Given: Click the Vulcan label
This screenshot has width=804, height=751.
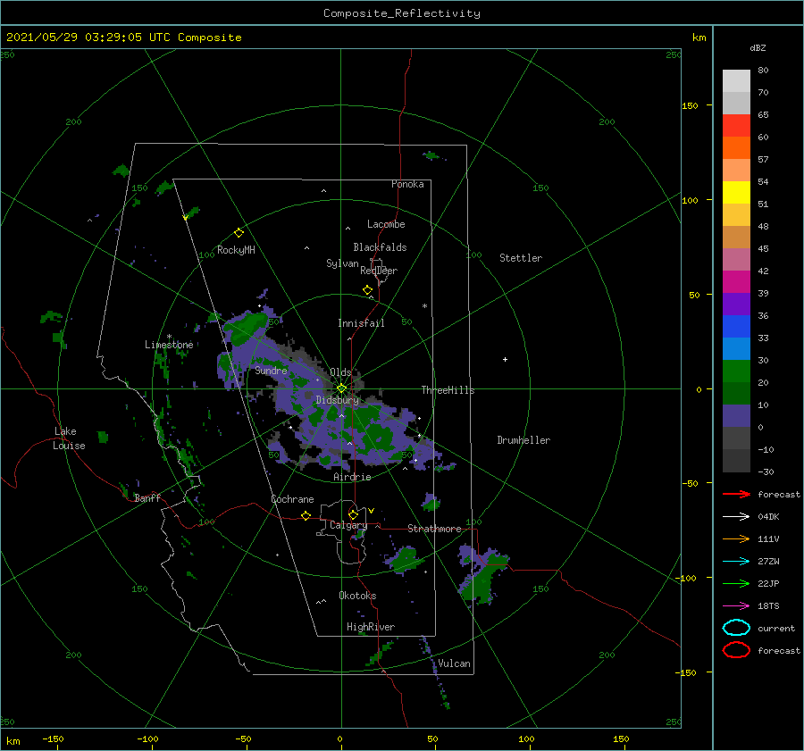Looking at the screenshot, I should 454,663.
